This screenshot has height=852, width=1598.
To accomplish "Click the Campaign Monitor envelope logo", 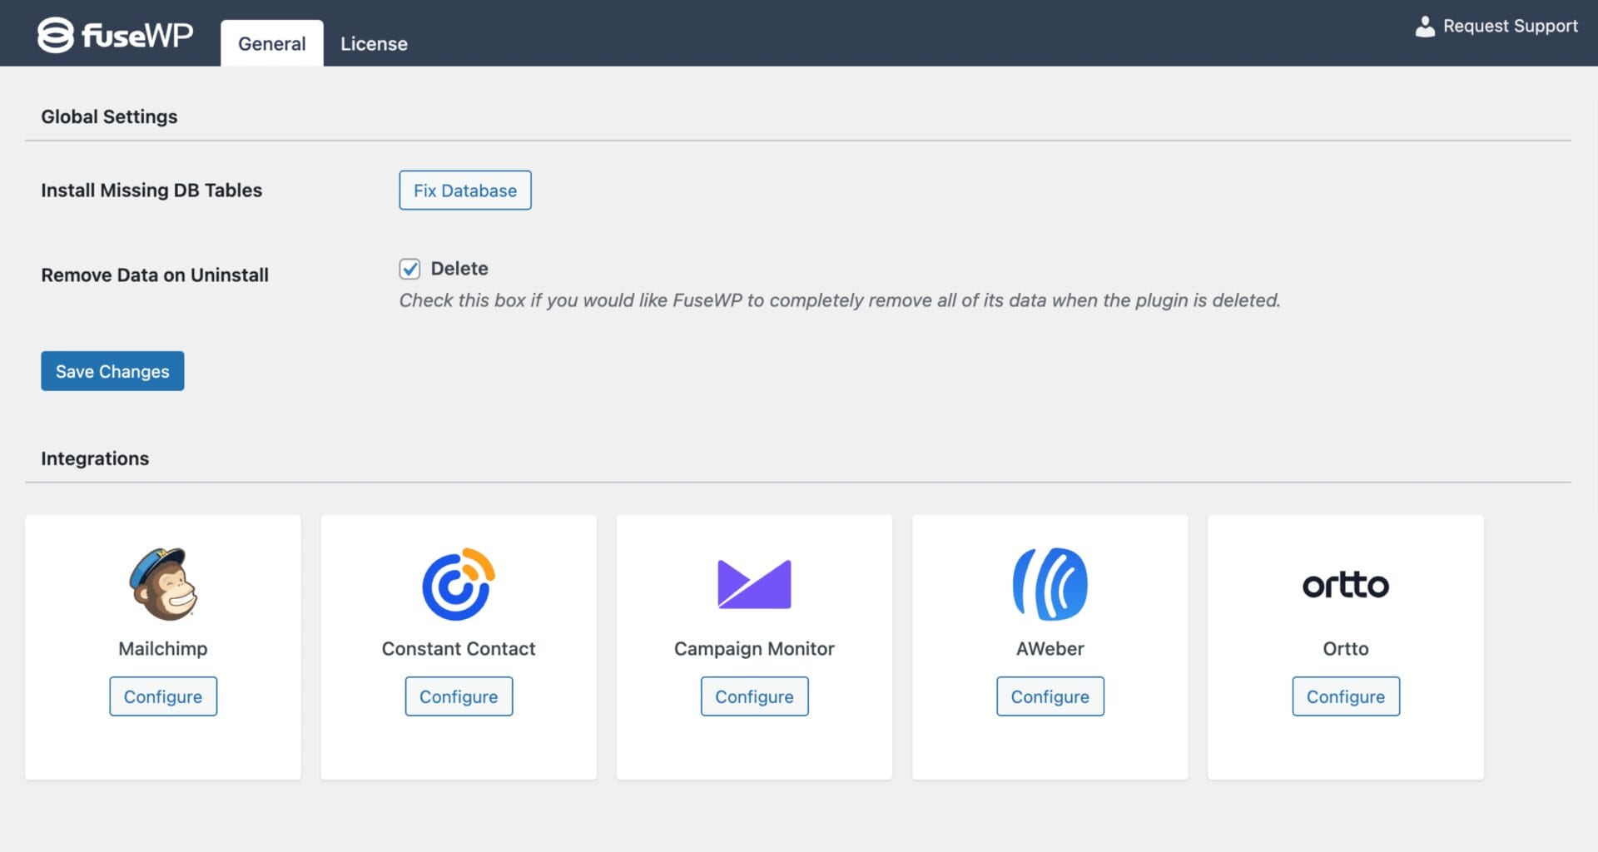I will point(754,584).
